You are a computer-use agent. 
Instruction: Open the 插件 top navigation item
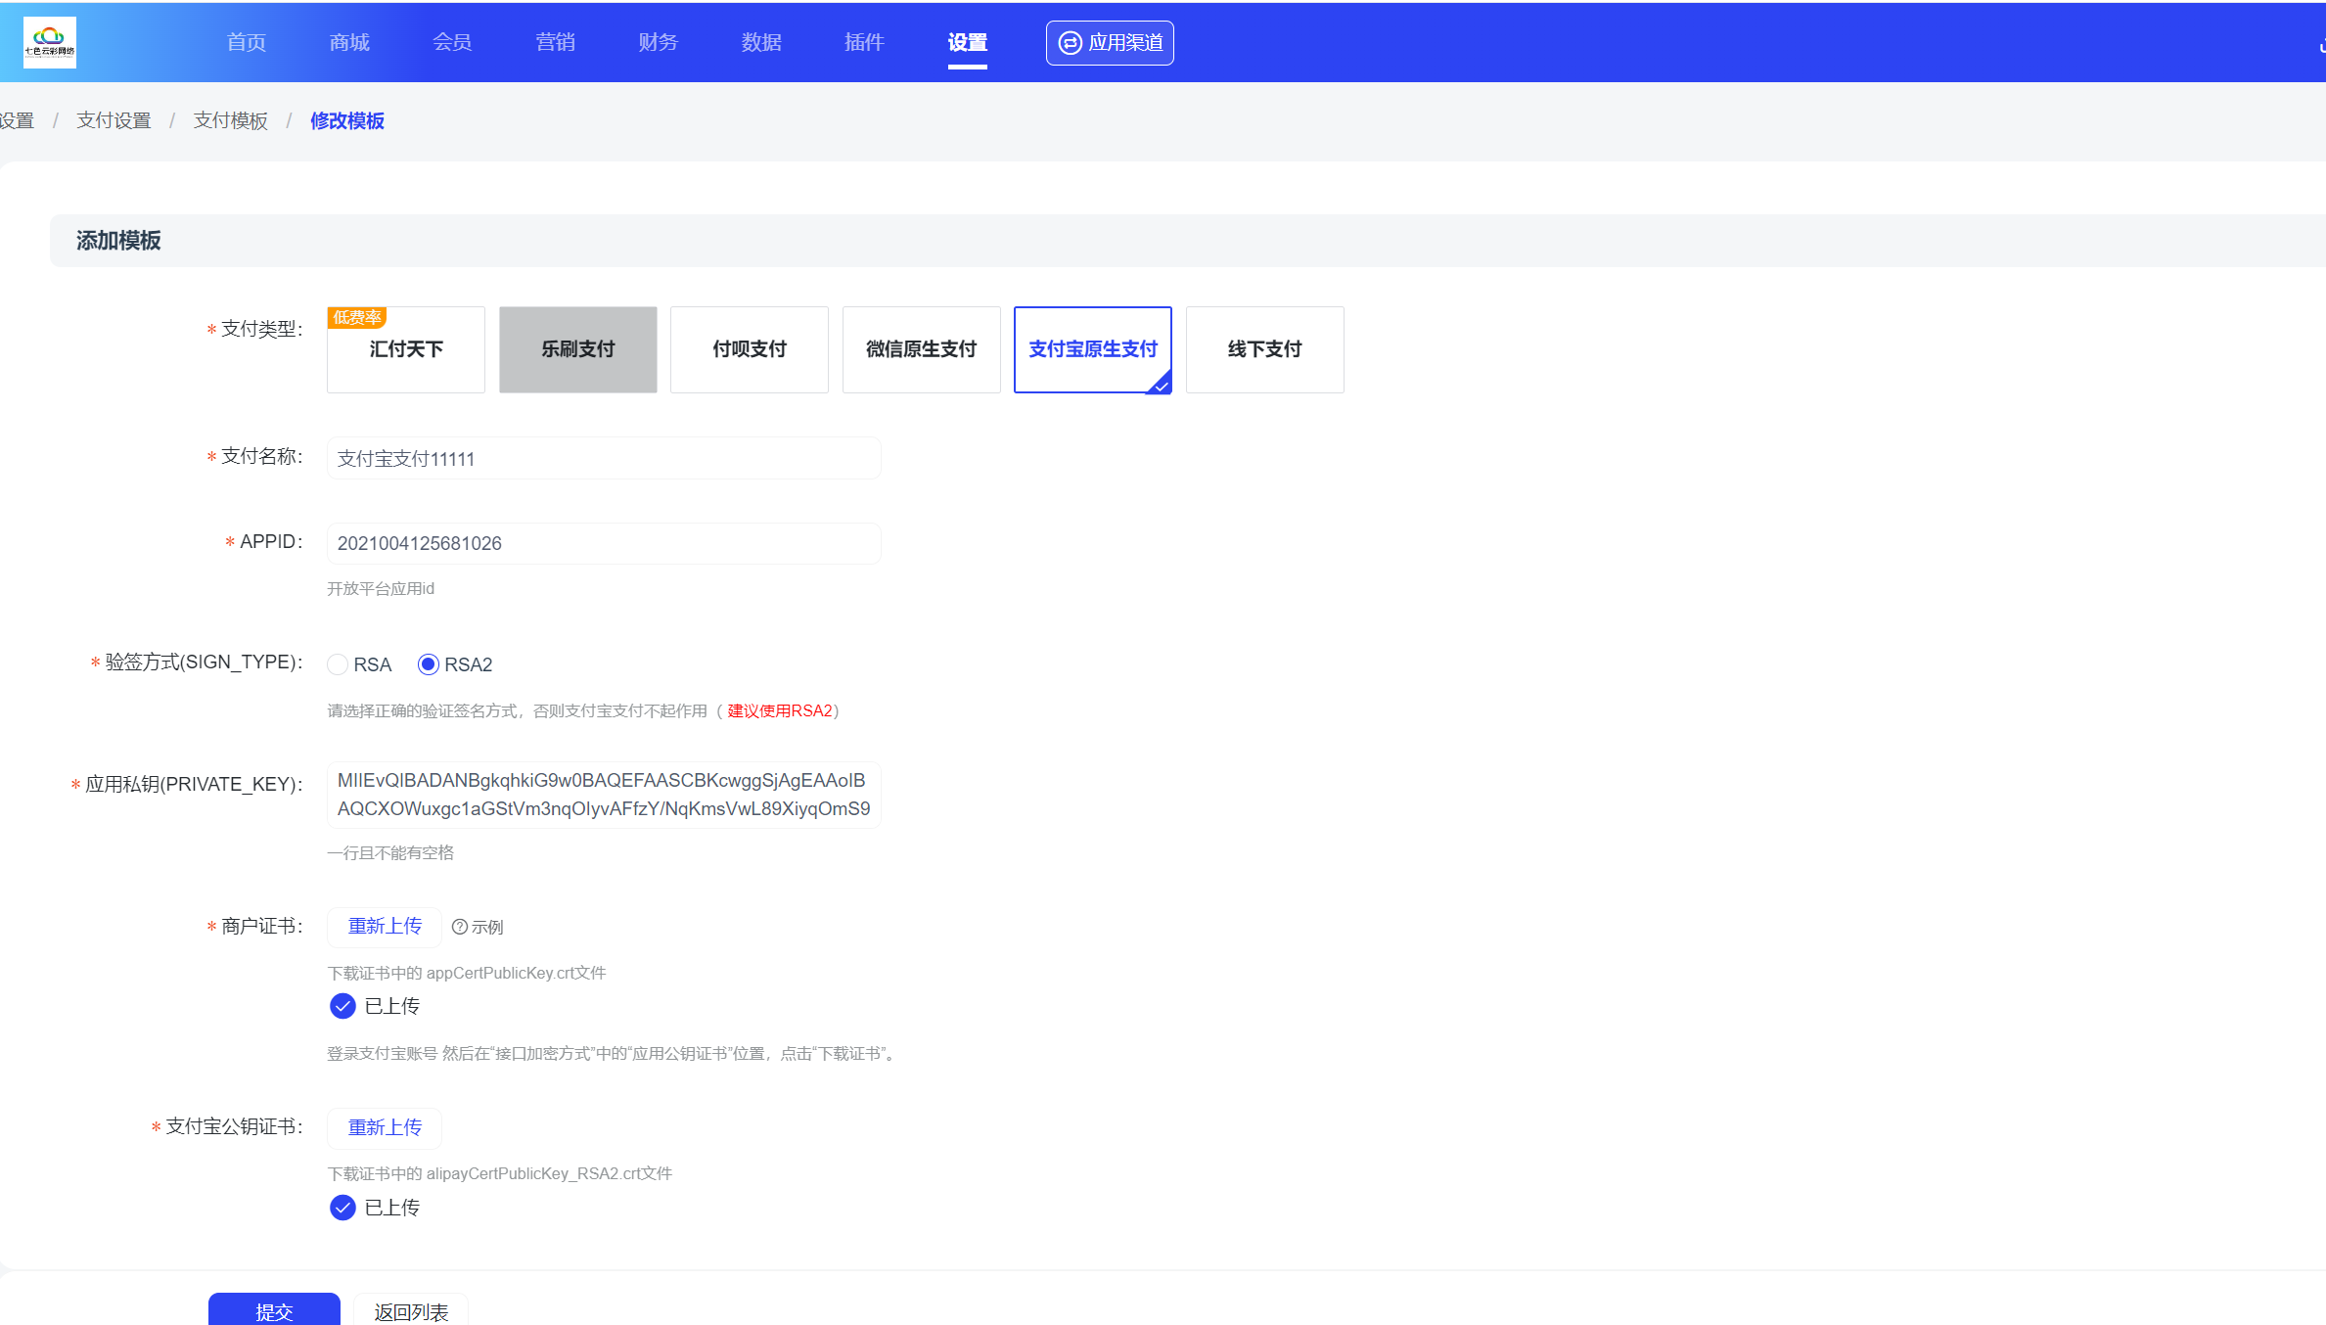tap(864, 42)
